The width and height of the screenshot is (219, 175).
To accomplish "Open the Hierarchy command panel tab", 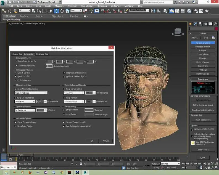I will pyautogui.click(x=200, y=24).
